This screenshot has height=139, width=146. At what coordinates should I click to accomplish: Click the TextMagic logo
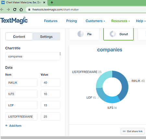[x=14, y=20]
